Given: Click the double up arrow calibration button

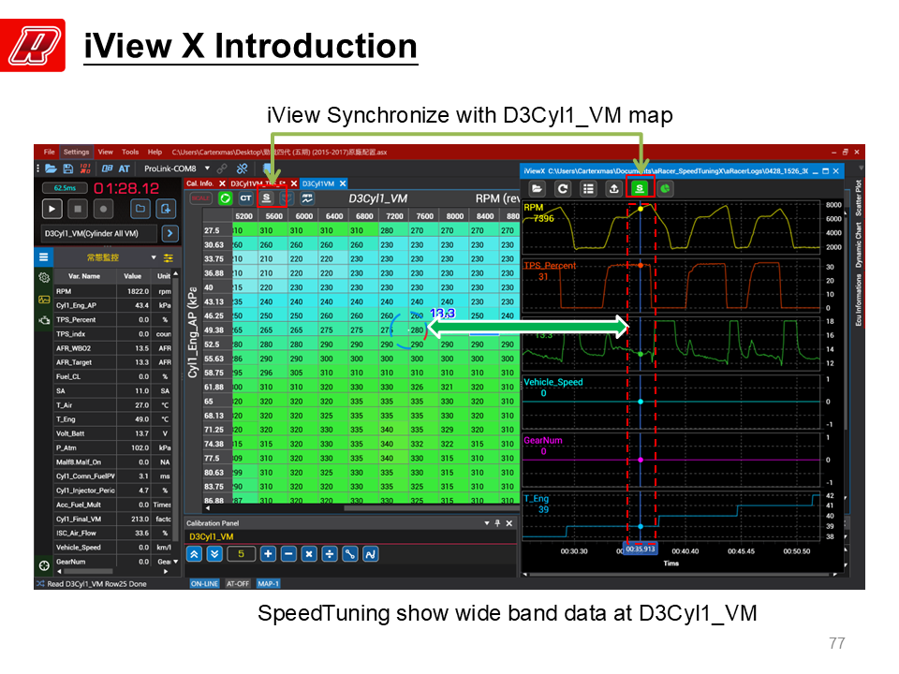Looking at the screenshot, I should [x=195, y=554].
